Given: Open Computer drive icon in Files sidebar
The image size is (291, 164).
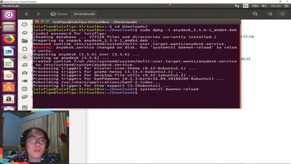Looking at the screenshot, I should pyautogui.click(x=25, y=108).
